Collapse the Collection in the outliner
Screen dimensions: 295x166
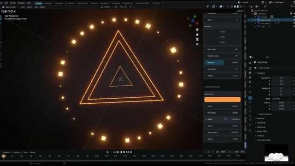(252, 14)
